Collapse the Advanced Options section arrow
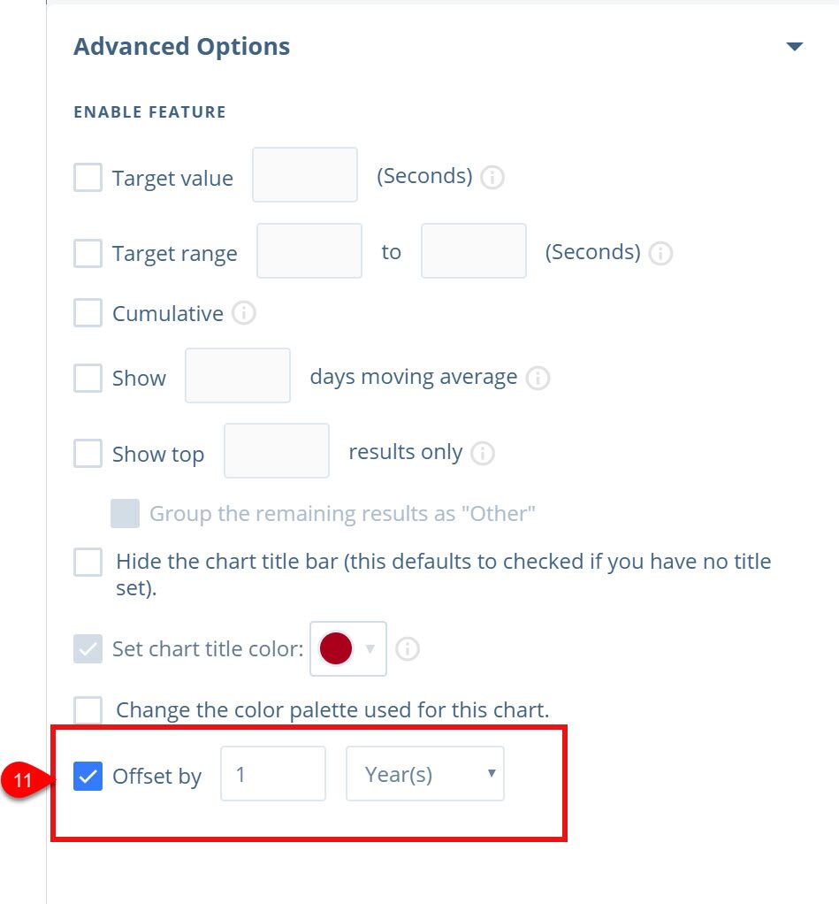This screenshot has height=904, width=839. click(794, 47)
